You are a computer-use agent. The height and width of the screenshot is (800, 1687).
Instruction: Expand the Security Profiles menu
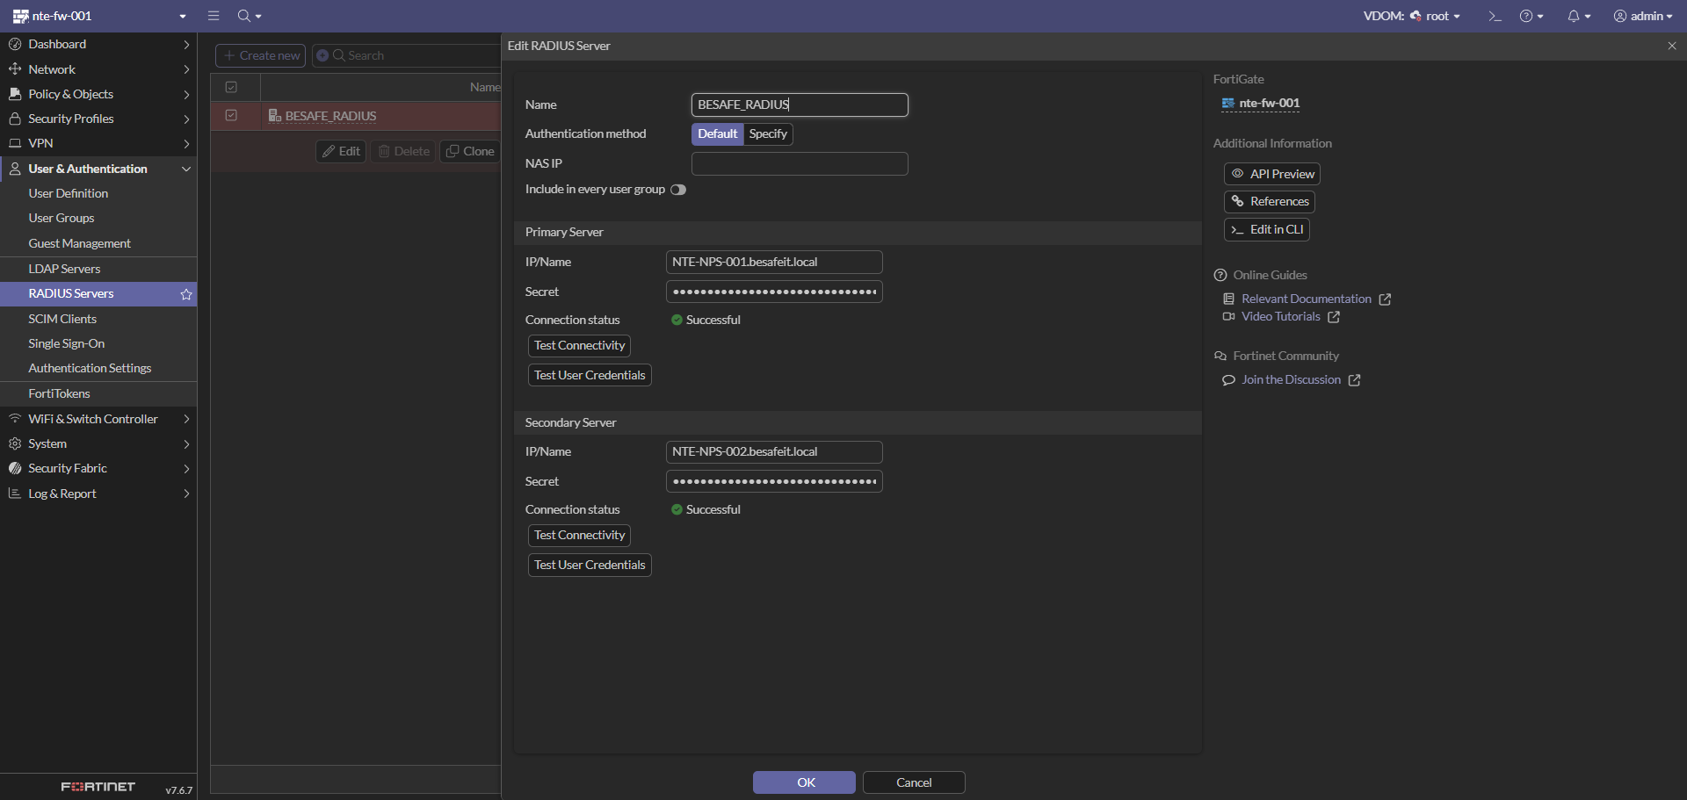point(98,119)
